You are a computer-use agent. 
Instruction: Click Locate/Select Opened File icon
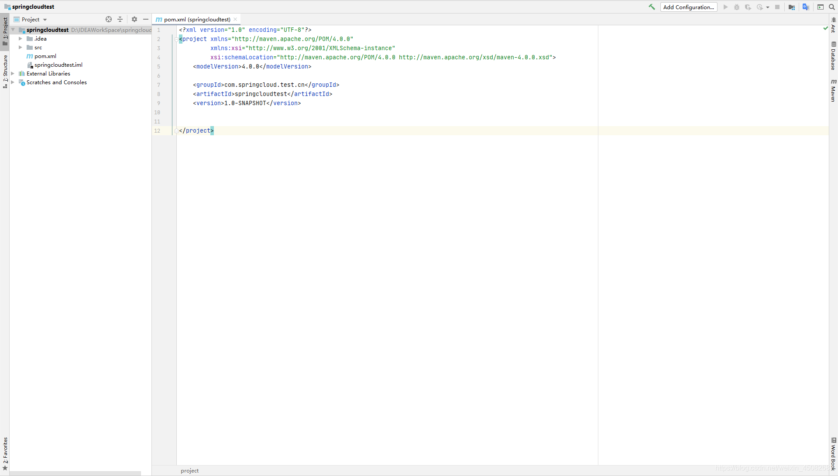click(109, 19)
